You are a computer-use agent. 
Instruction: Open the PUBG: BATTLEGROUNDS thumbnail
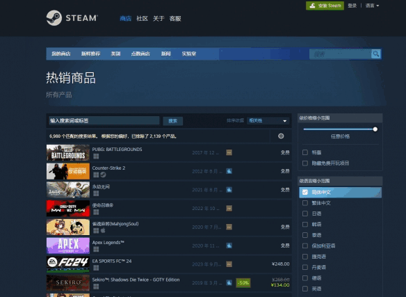tap(68, 152)
